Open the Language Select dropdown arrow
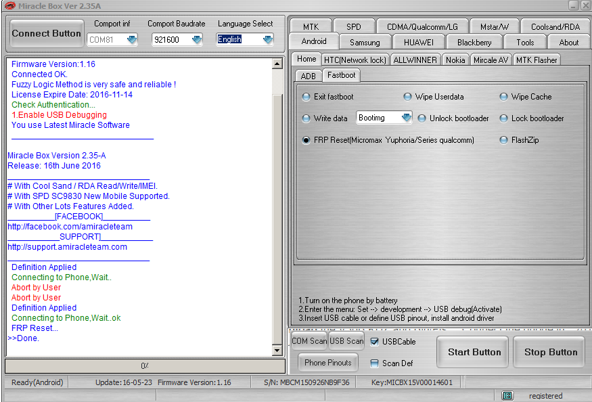Screen dimensions: 592x402 267,39
